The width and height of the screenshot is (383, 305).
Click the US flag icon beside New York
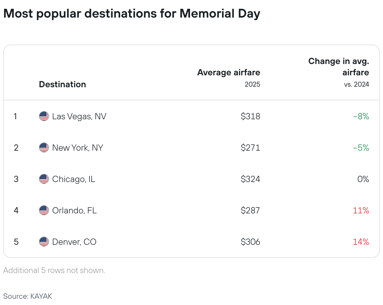[44, 148]
